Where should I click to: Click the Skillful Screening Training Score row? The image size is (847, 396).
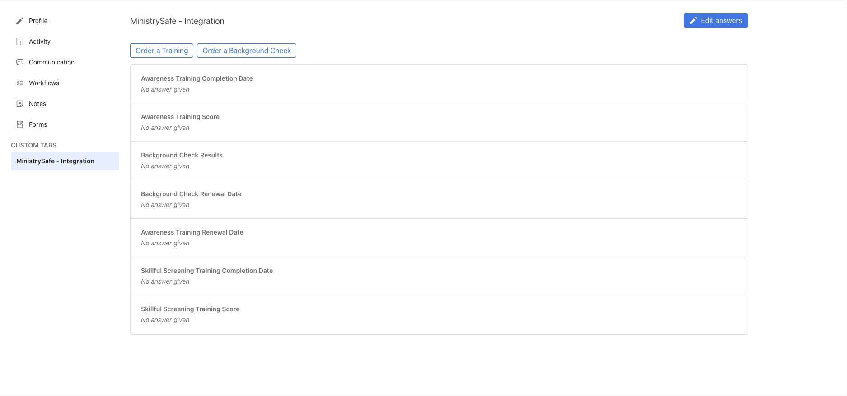click(x=438, y=314)
